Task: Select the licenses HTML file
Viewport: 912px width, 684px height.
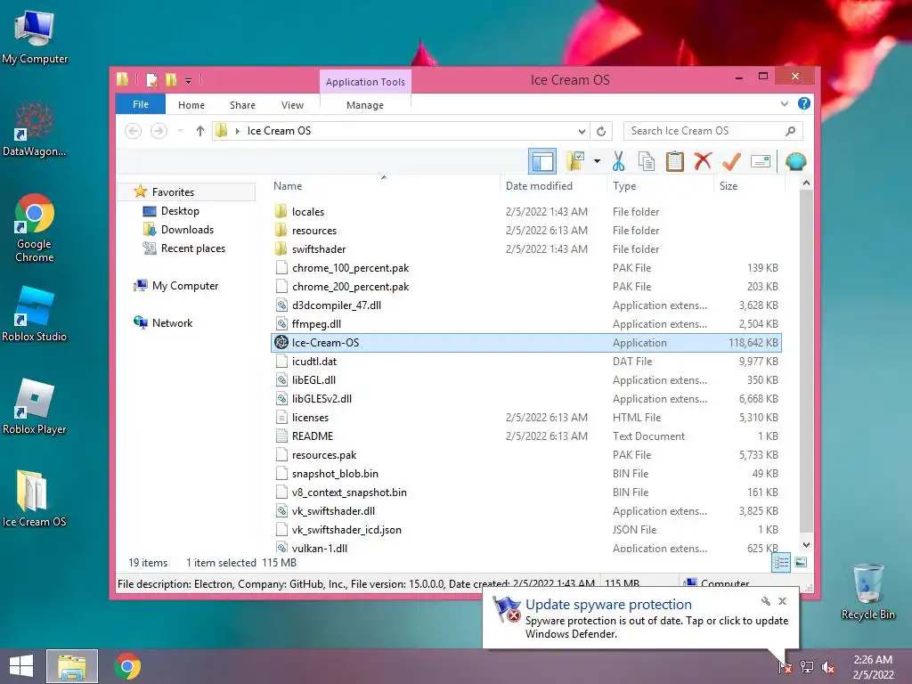Action: coord(526,418)
